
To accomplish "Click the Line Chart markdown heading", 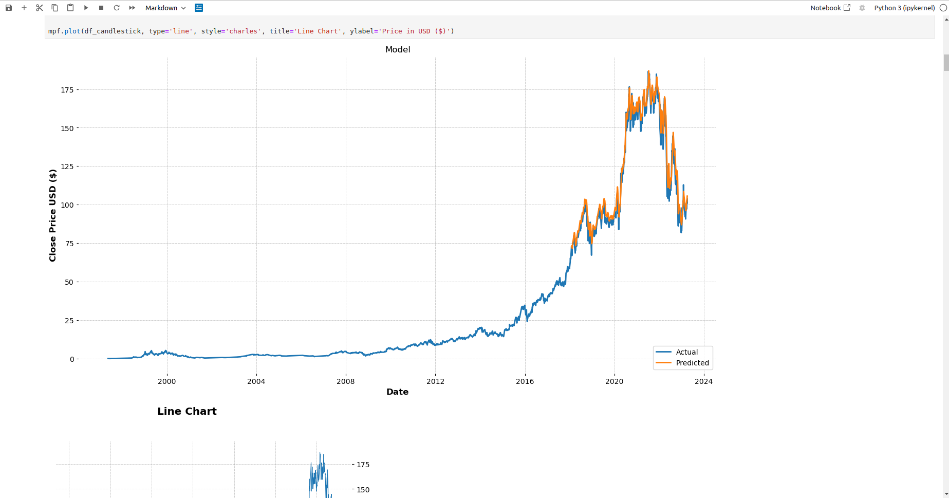I will tap(187, 411).
